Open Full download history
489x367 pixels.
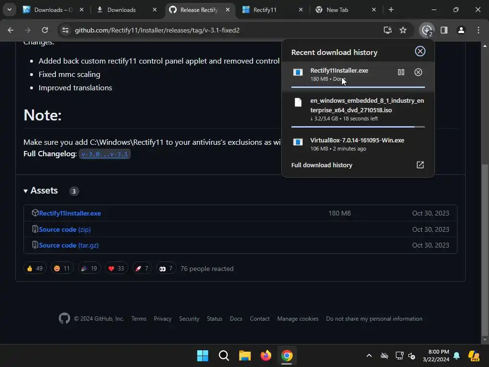pos(321,165)
